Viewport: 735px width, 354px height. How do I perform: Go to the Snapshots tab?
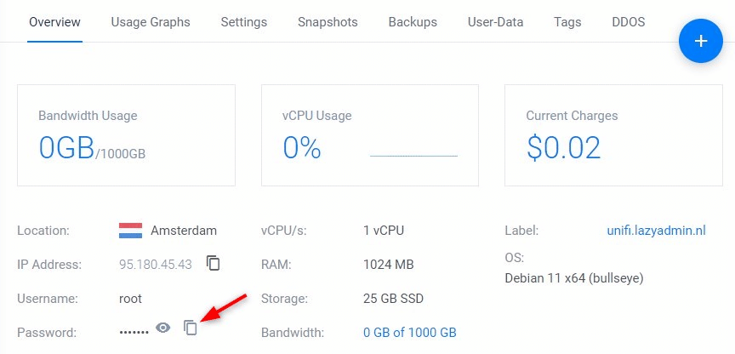pyautogui.click(x=328, y=22)
